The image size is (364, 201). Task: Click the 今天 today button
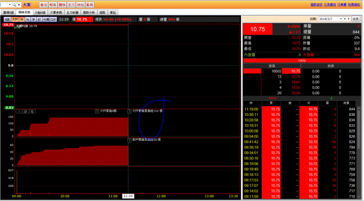355,19
